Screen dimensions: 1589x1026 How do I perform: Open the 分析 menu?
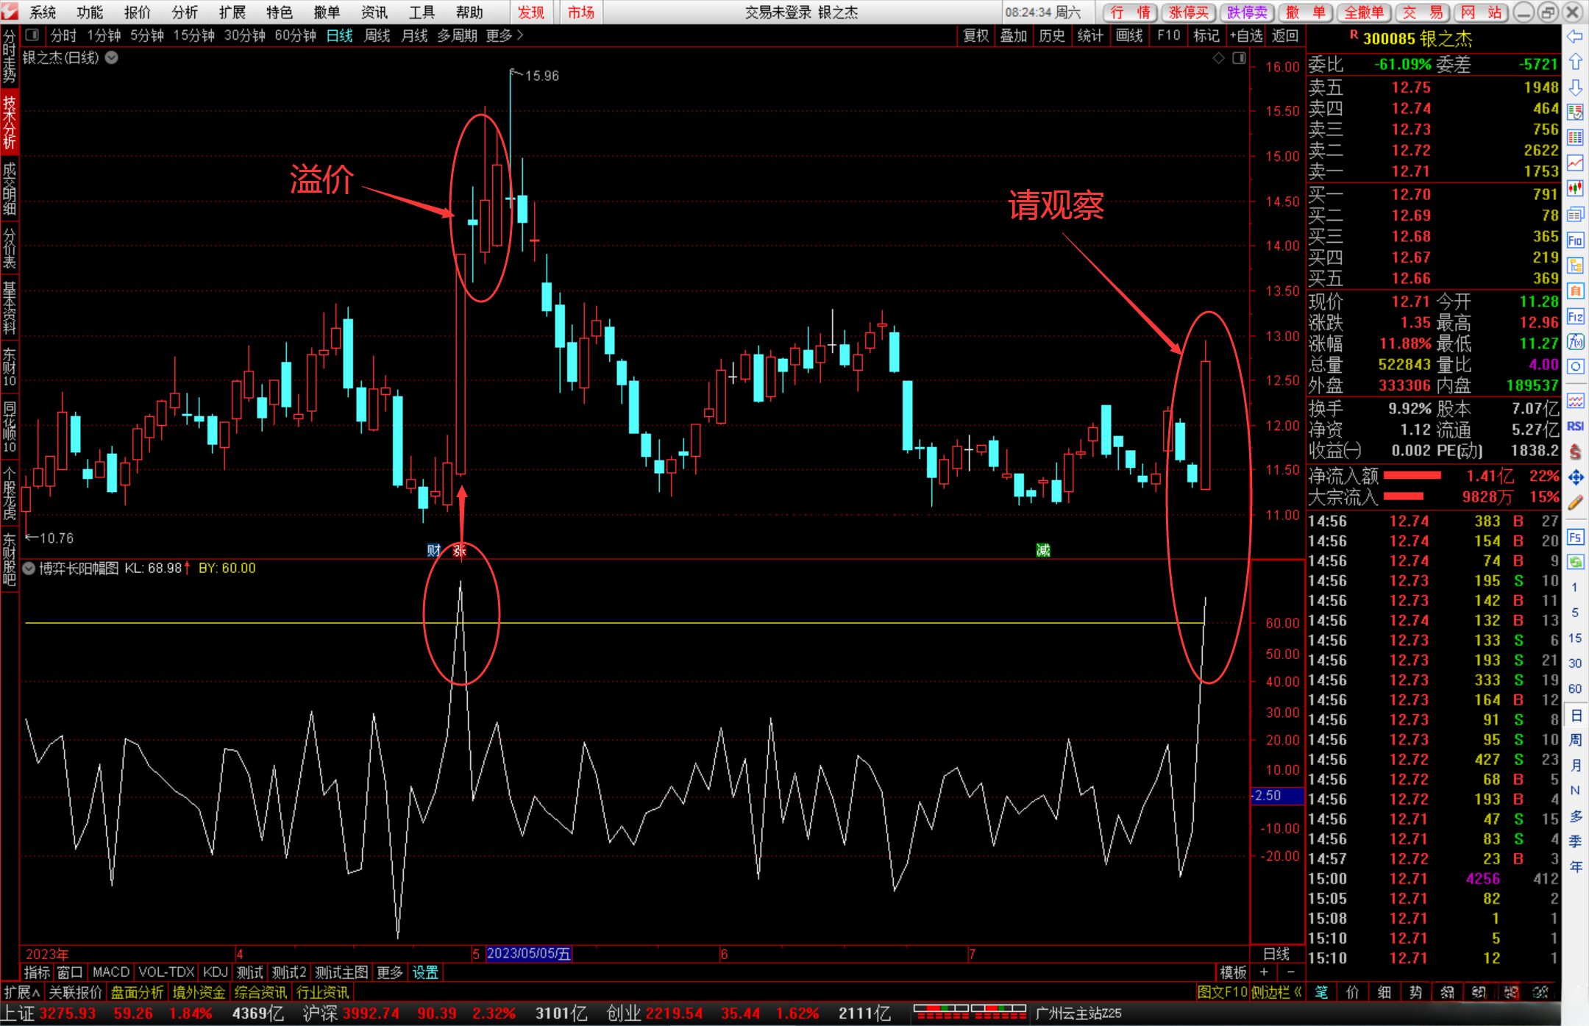pyautogui.click(x=184, y=13)
